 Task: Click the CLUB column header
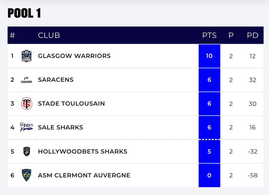[49, 35]
